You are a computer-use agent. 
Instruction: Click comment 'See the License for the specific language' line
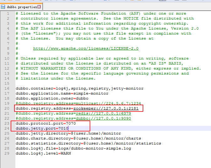click(102, 73)
